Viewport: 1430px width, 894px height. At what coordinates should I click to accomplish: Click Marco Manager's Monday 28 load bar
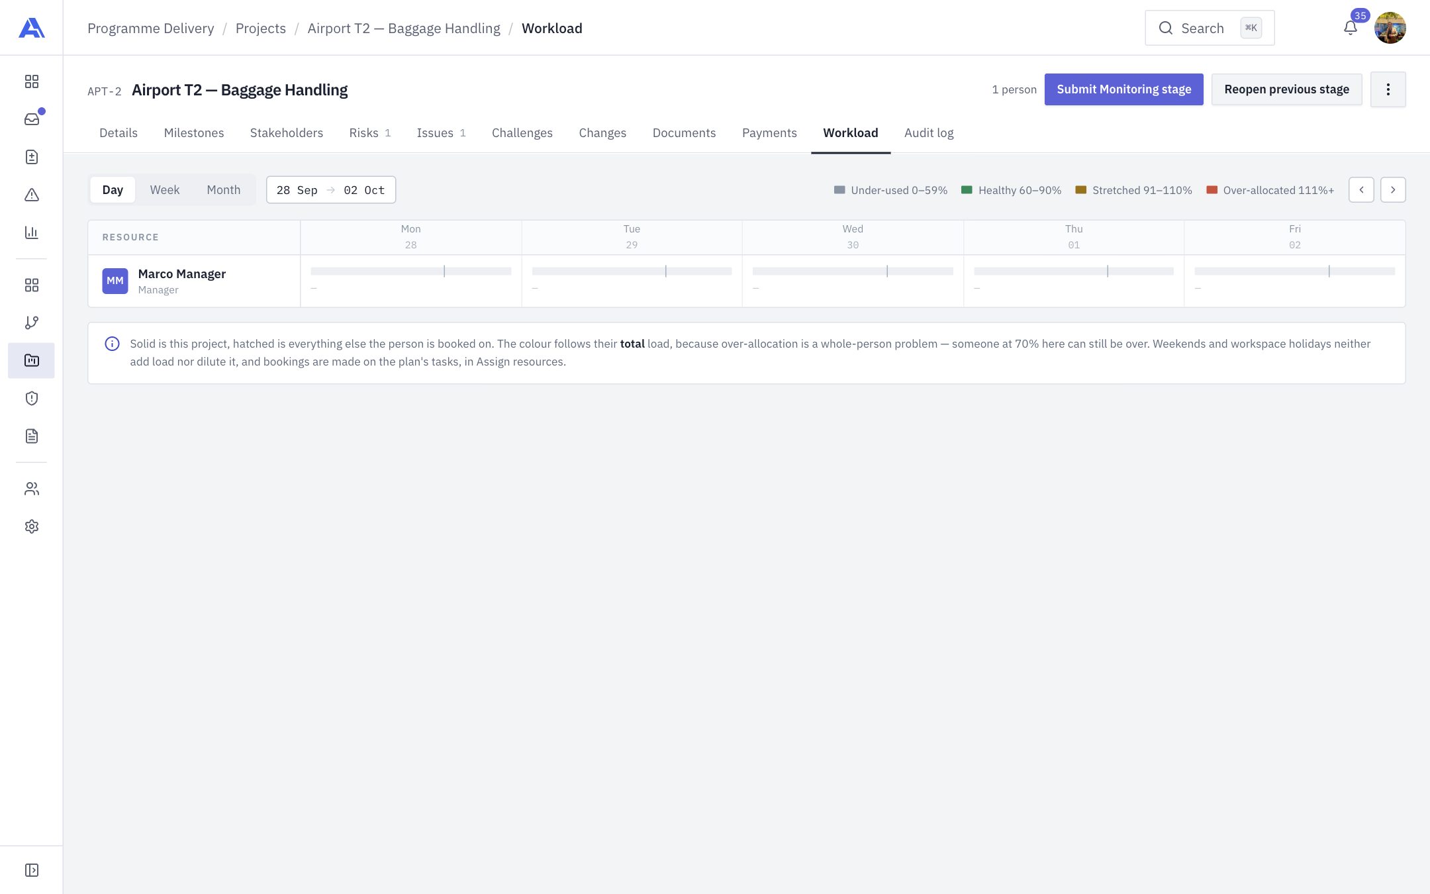pyautogui.click(x=410, y=271)
